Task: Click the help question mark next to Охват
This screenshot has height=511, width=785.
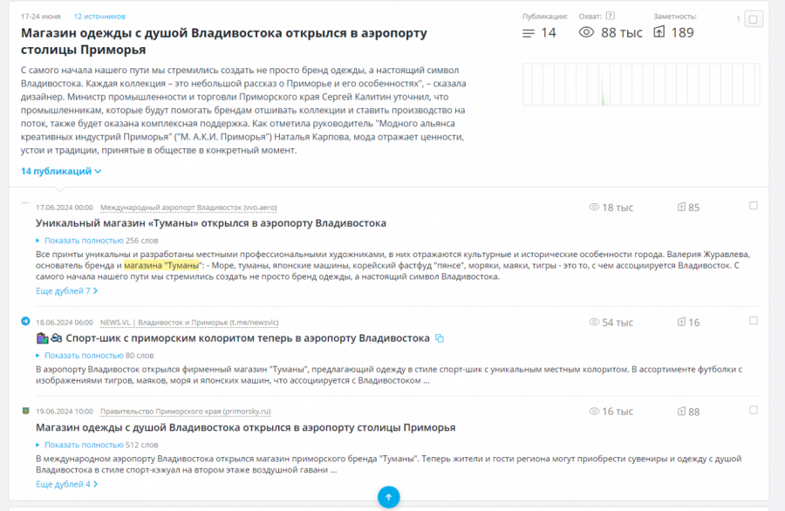Action: [611, 16]
